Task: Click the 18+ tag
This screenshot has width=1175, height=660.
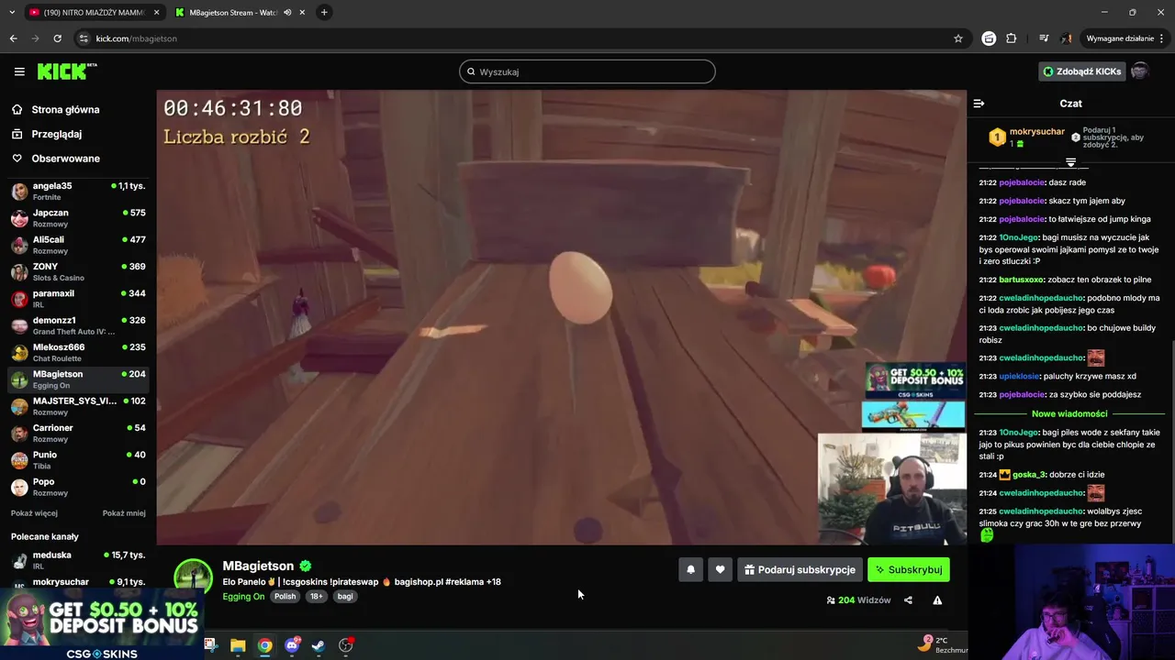Action: (317, 597)
